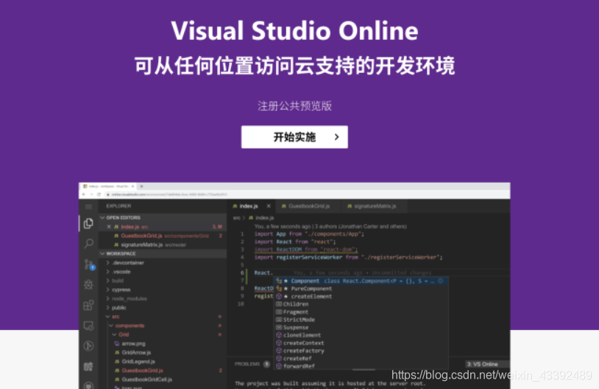Choose Children suggestion
Screen dimensions: 599x389
(361, 304)
